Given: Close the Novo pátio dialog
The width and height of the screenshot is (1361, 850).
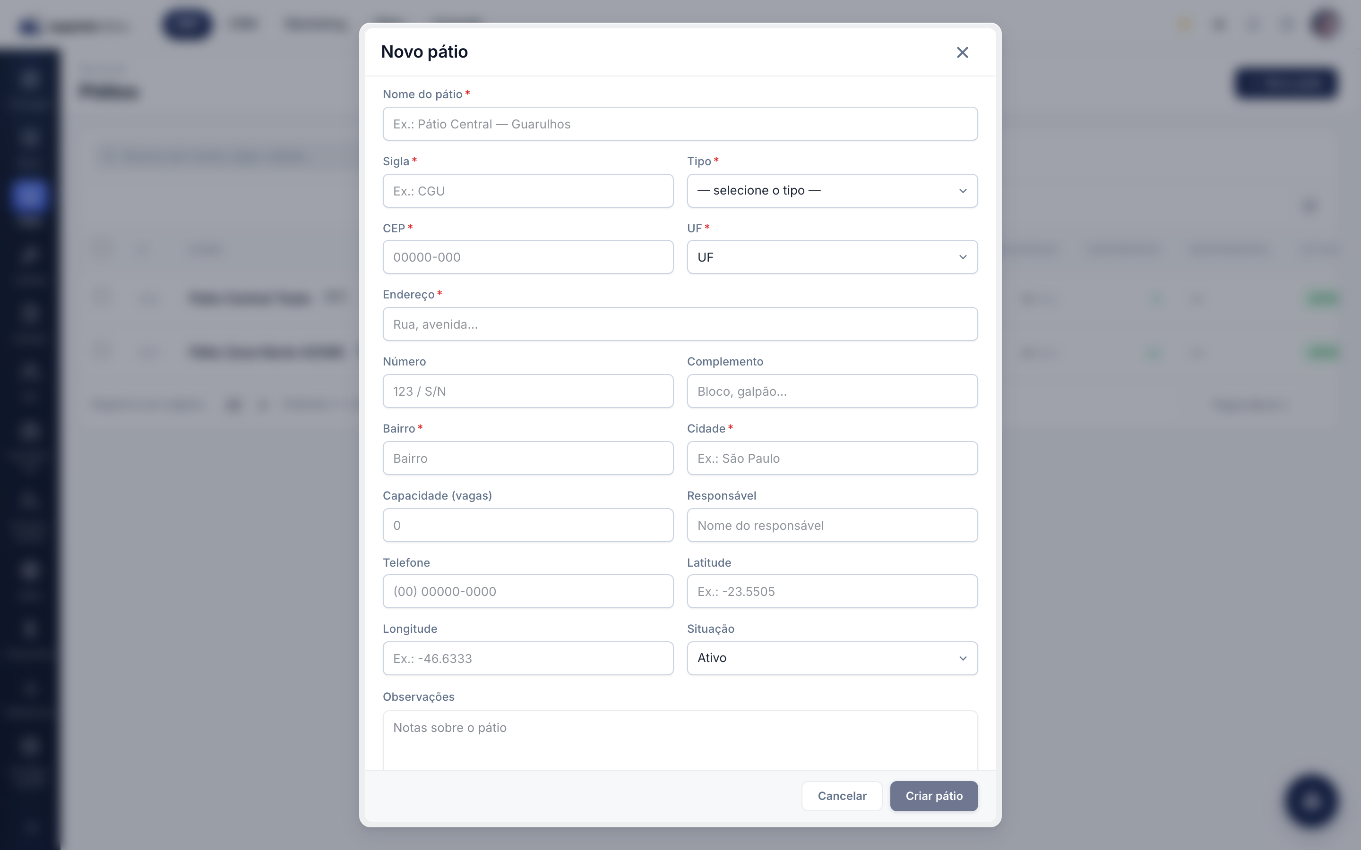Looking at the screenshot, I should pyautogui.click(x=962, y=52).
